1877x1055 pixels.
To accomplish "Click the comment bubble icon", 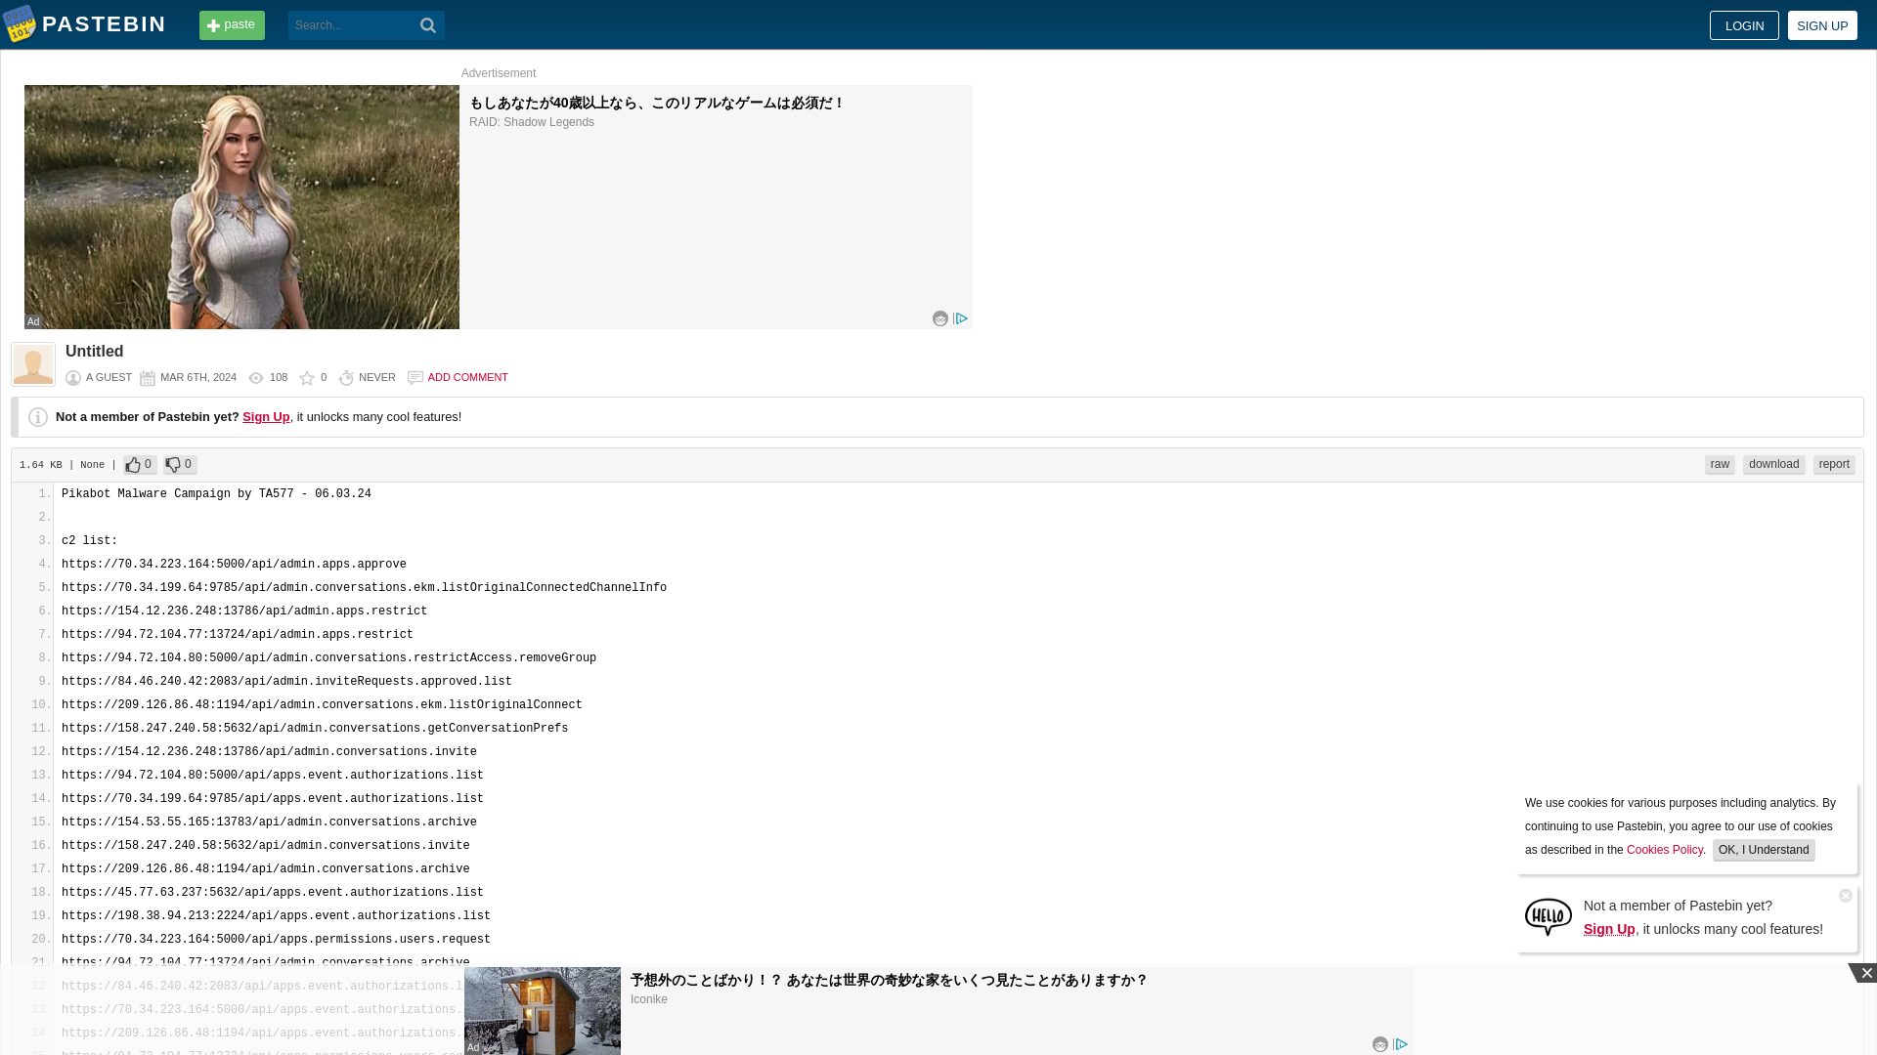I will [x=415, y=378].
